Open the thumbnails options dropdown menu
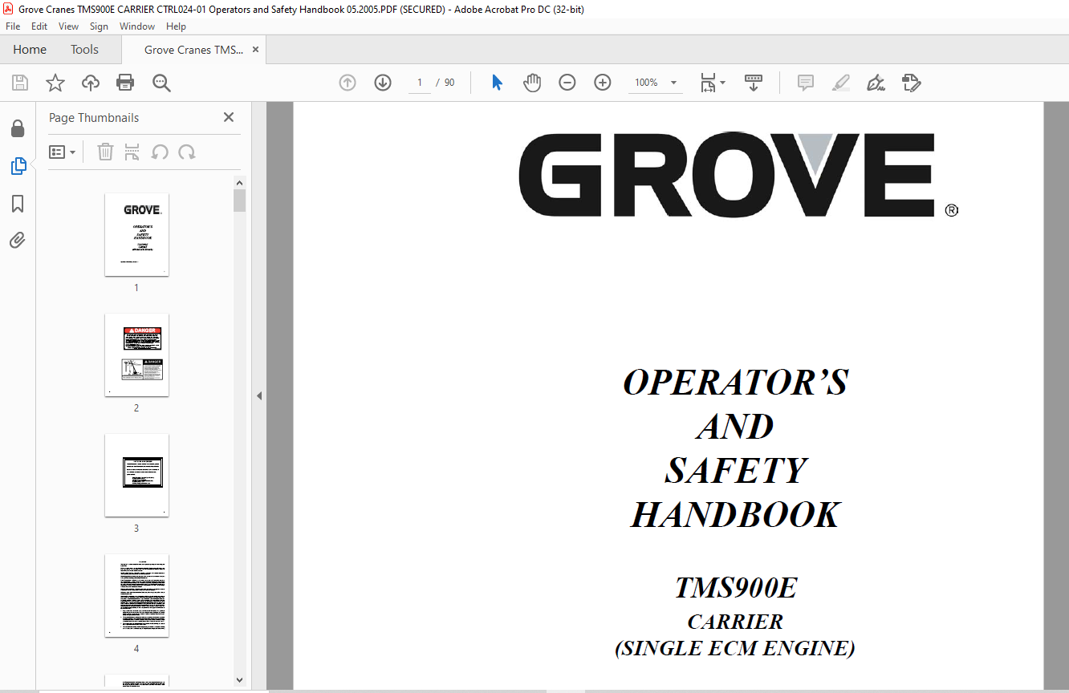The height and width of the screenshot is (693, 1069). tap(63, 152)
